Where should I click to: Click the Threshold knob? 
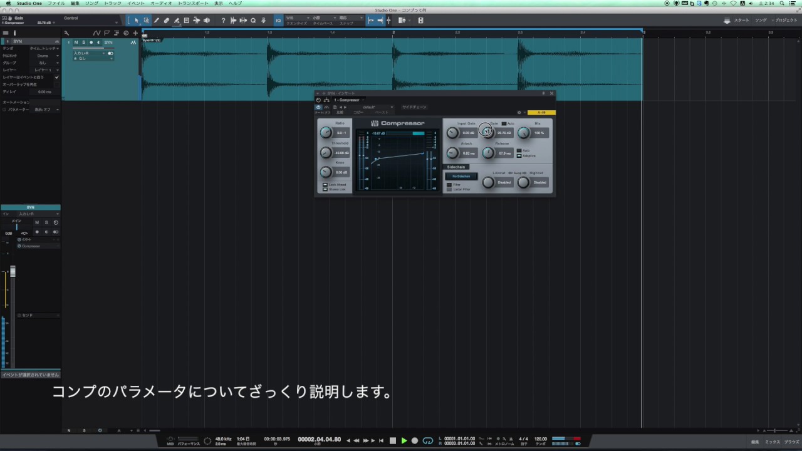326,153
